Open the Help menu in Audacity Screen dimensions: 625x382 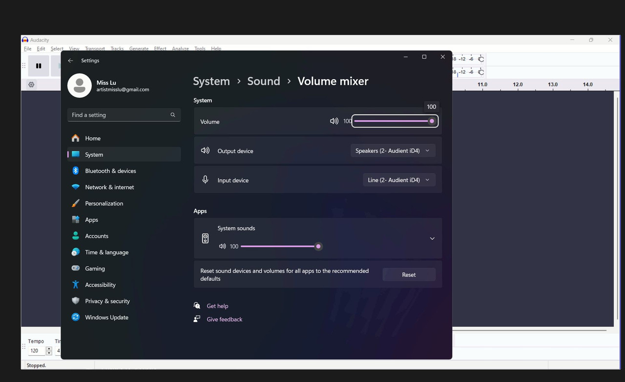coord(216,49)
